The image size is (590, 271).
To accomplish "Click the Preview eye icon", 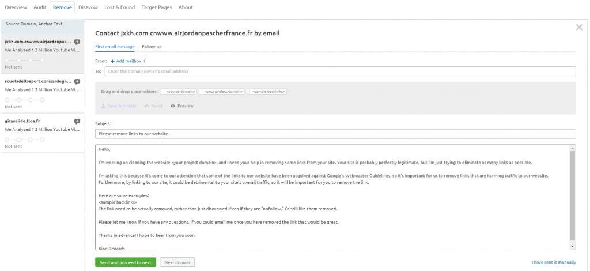I will (173, 106).
